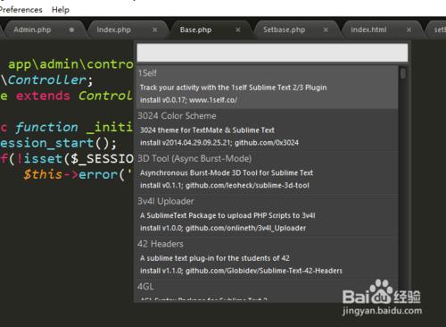This screenshot has width=446, height=327.
Task: Click 'A SublimeText Package to upload PHP Scripts' line
Action: [227, 215]
